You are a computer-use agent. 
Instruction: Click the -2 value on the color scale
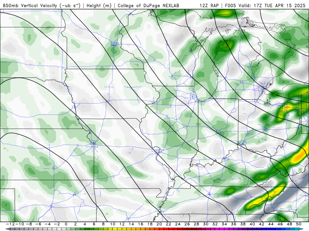57,224
